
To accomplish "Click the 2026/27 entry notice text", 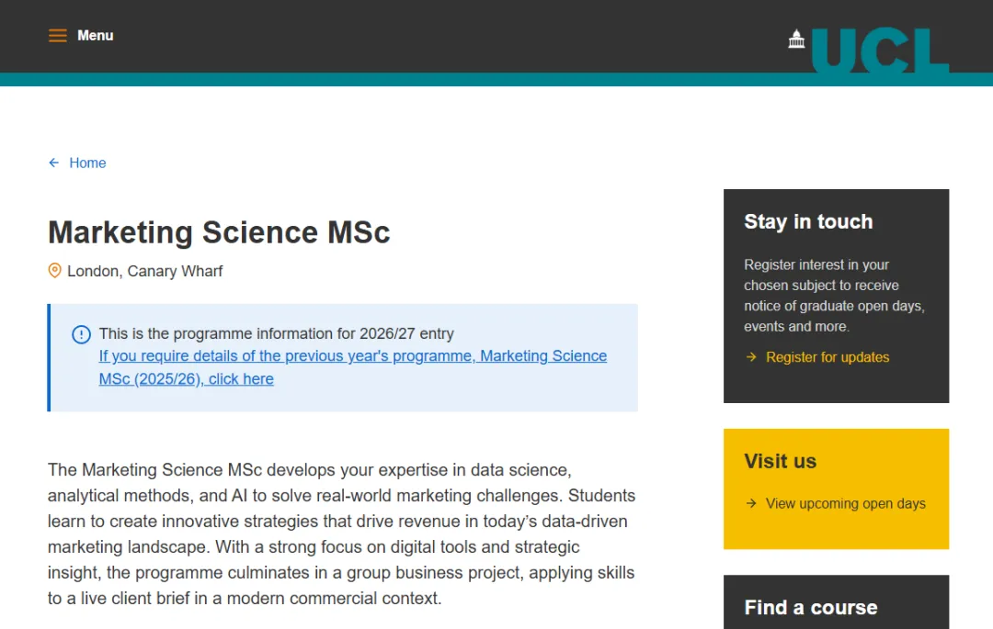I will click(x=276, y=334).
